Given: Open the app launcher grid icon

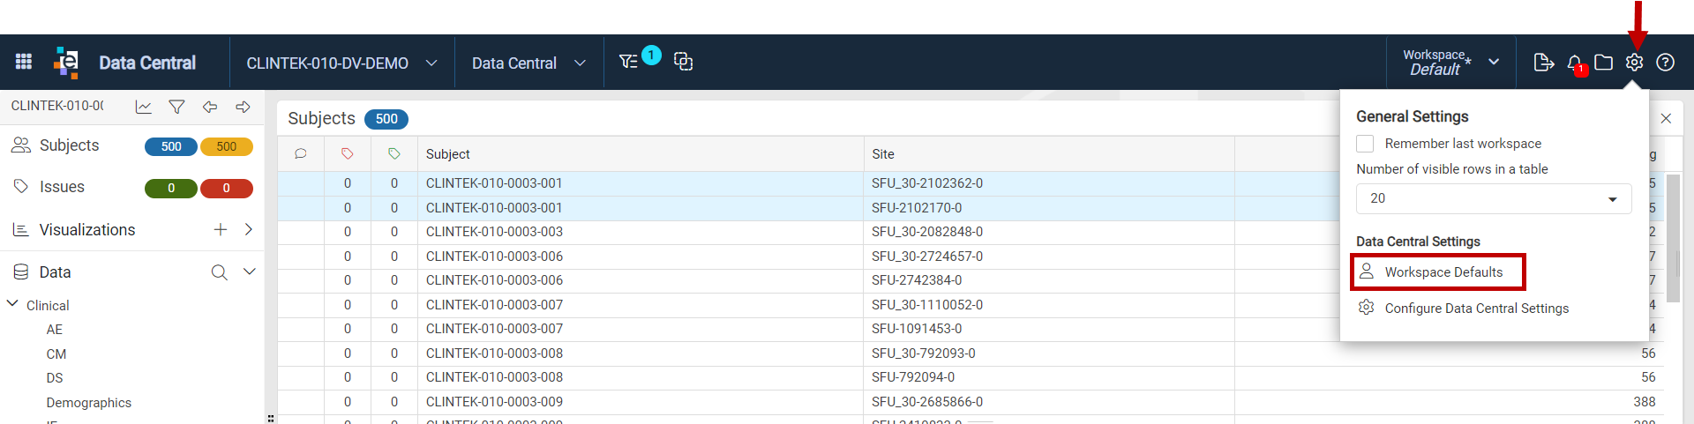Looking at the screenshot, I should (24, 62).
